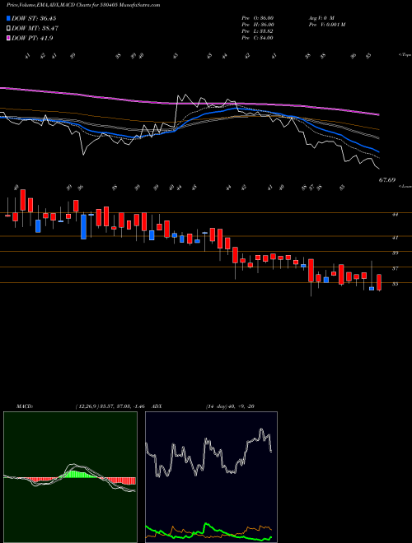Select the 'DOW MT: 38.47' legend text
Screen dimensions: 412x543
point(35,29)
